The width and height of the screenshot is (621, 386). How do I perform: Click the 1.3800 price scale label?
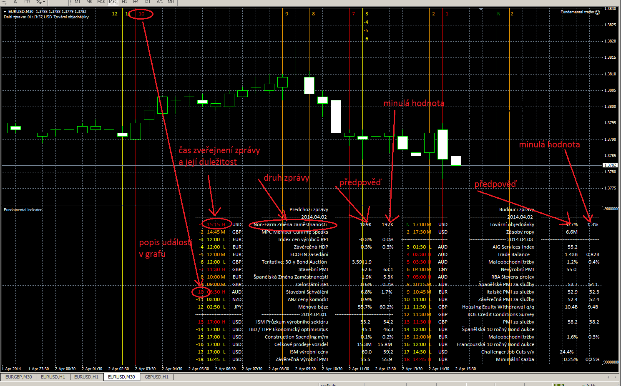610,107
